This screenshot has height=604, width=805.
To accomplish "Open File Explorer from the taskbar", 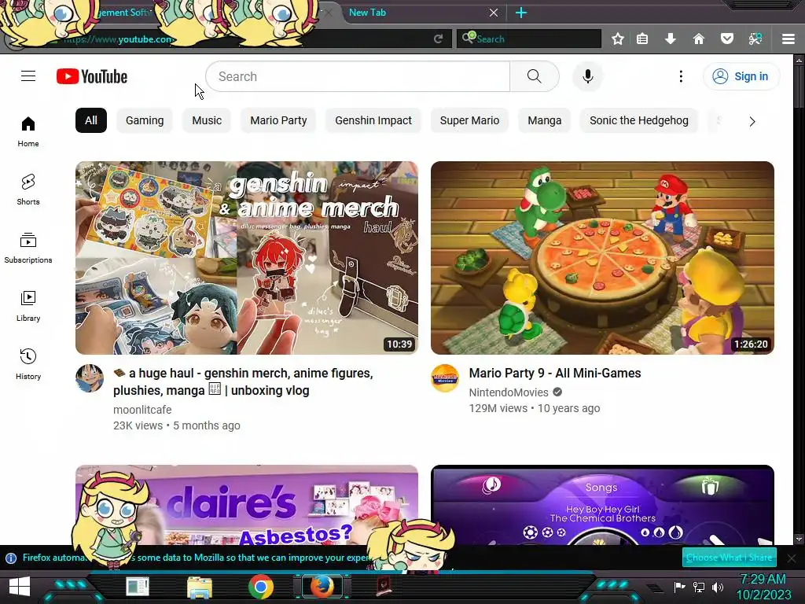I will (x=200, y=587).
